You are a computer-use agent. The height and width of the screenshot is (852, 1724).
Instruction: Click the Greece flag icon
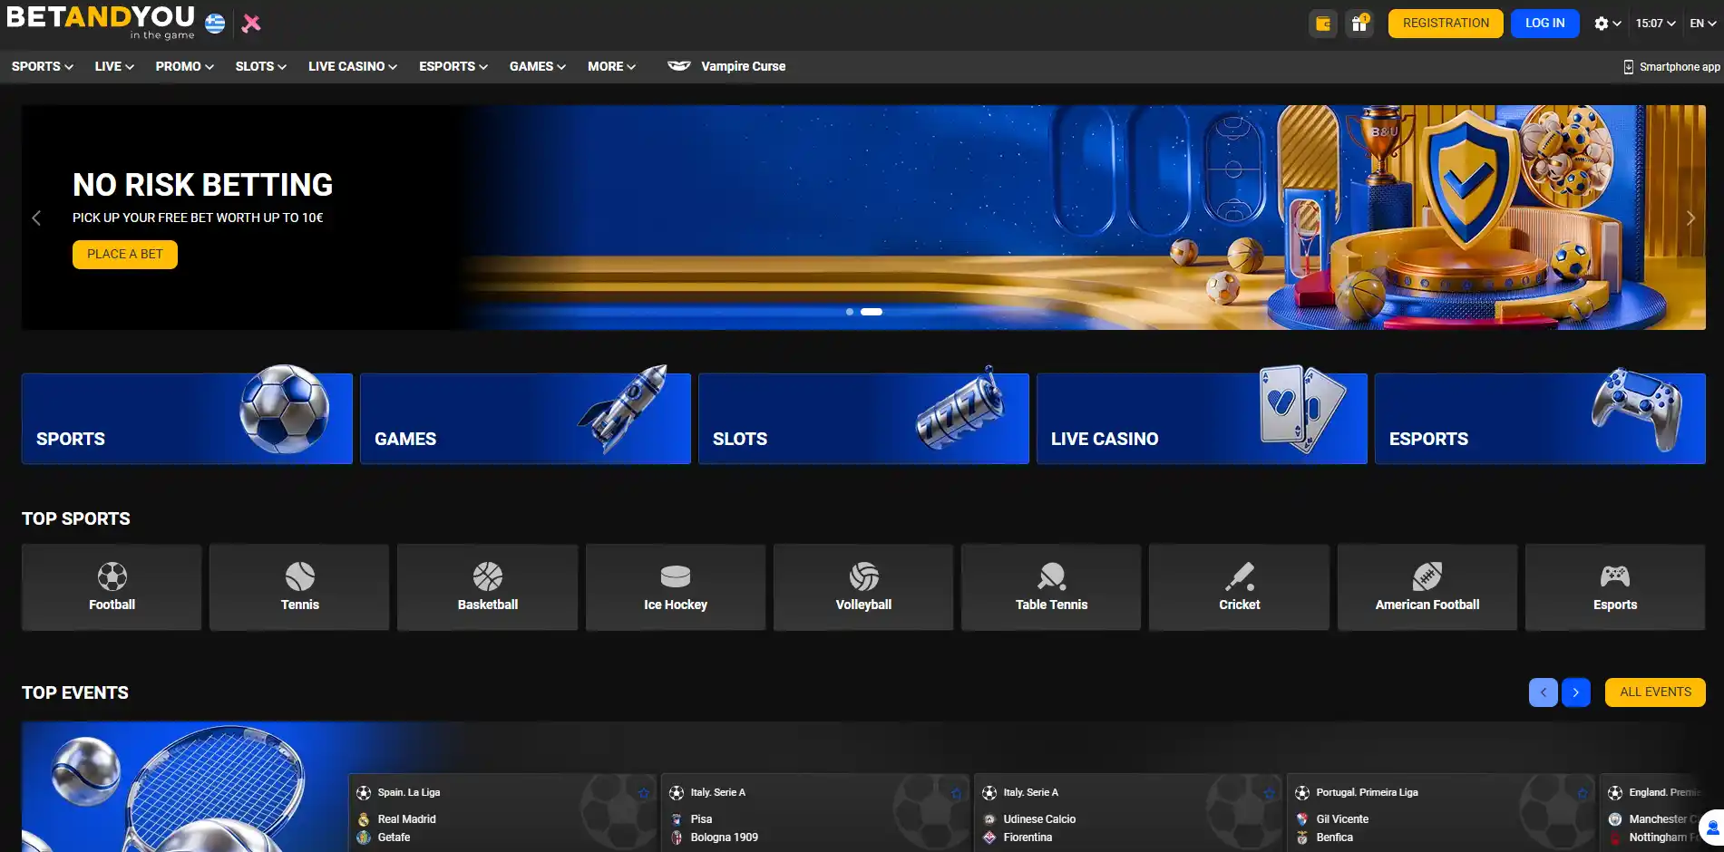215,24
